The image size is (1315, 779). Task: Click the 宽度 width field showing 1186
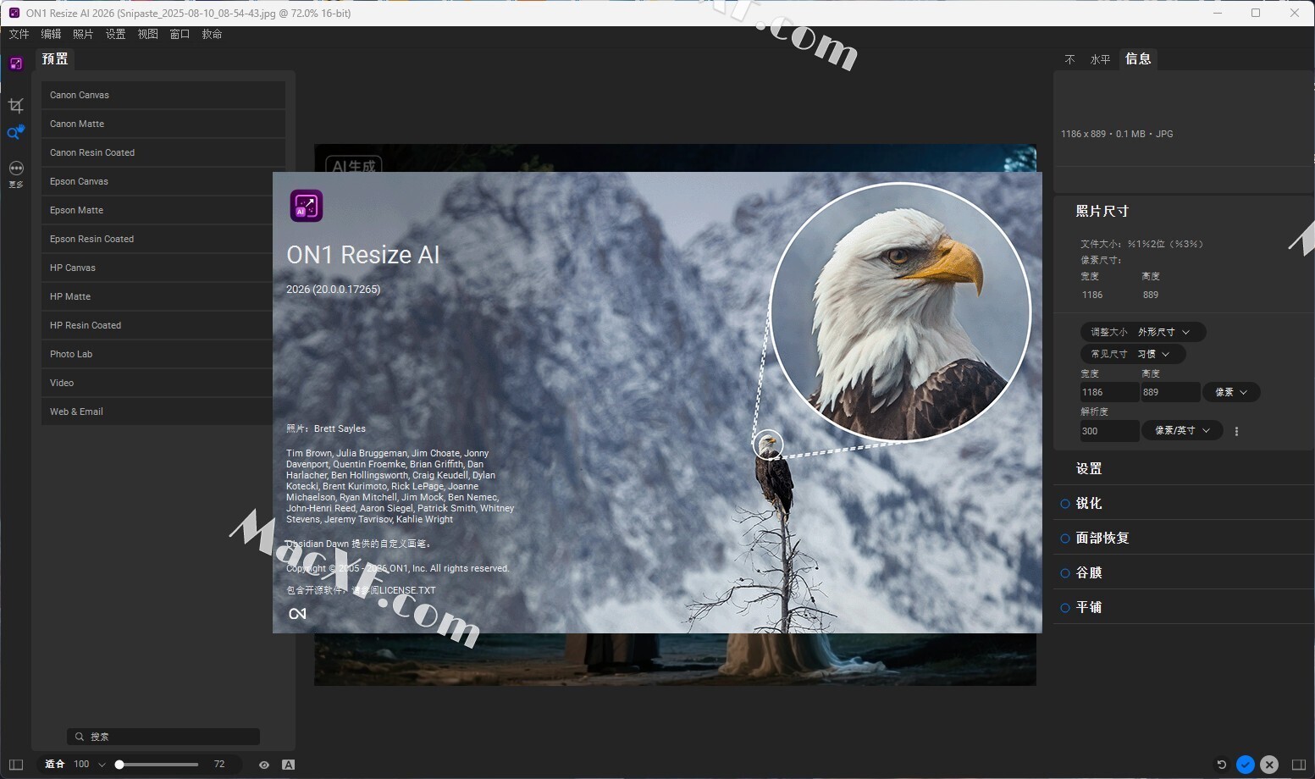[x=1109, y=392]
